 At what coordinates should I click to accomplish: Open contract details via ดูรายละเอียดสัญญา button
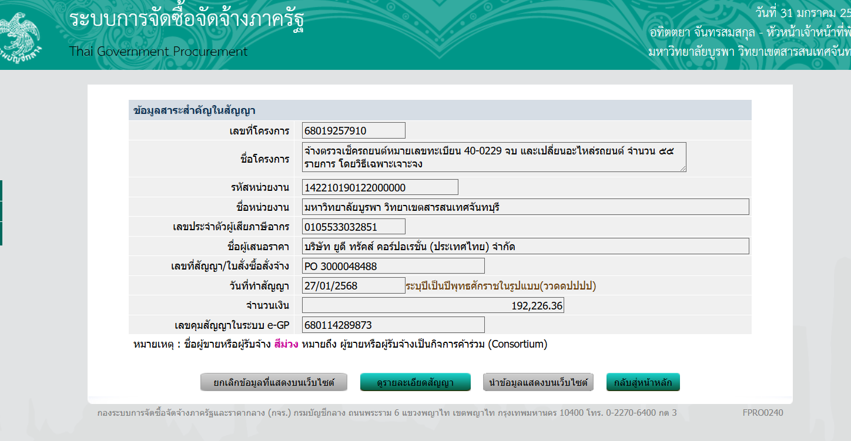(x=415, y=382)
